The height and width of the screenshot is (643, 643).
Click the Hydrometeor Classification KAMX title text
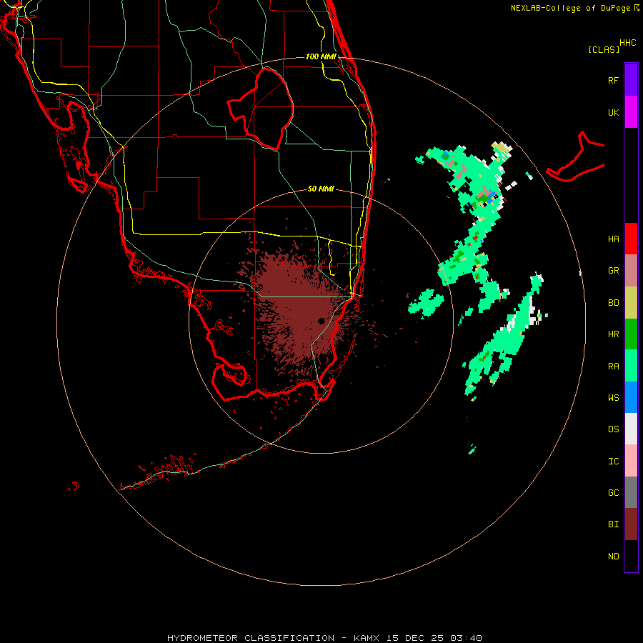tap(324, 638)
